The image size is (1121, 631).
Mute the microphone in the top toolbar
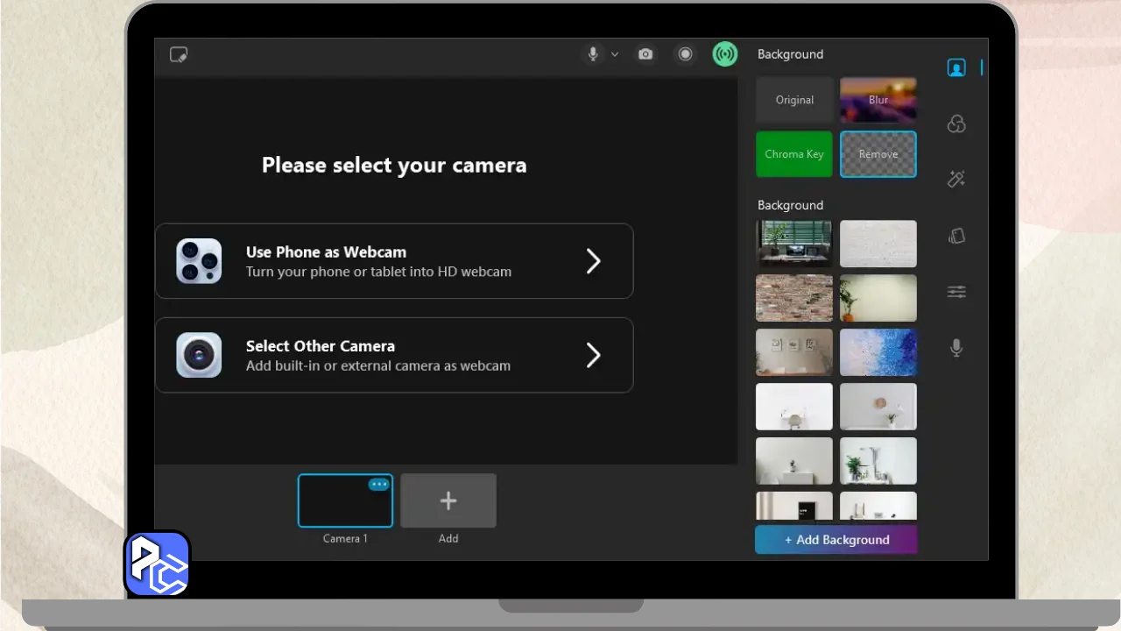click(593, 54)
